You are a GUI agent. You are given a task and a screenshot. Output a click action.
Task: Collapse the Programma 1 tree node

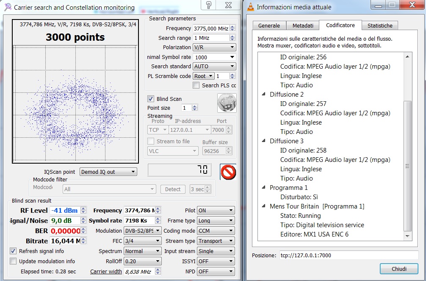[x=263, y=187]
